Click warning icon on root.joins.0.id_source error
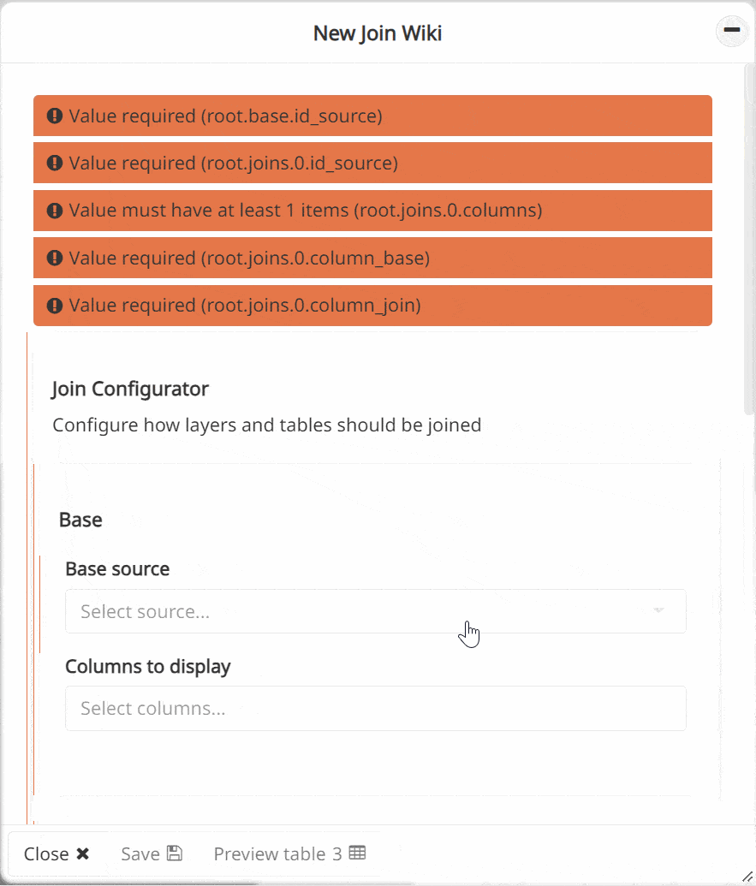 (55, 163)
